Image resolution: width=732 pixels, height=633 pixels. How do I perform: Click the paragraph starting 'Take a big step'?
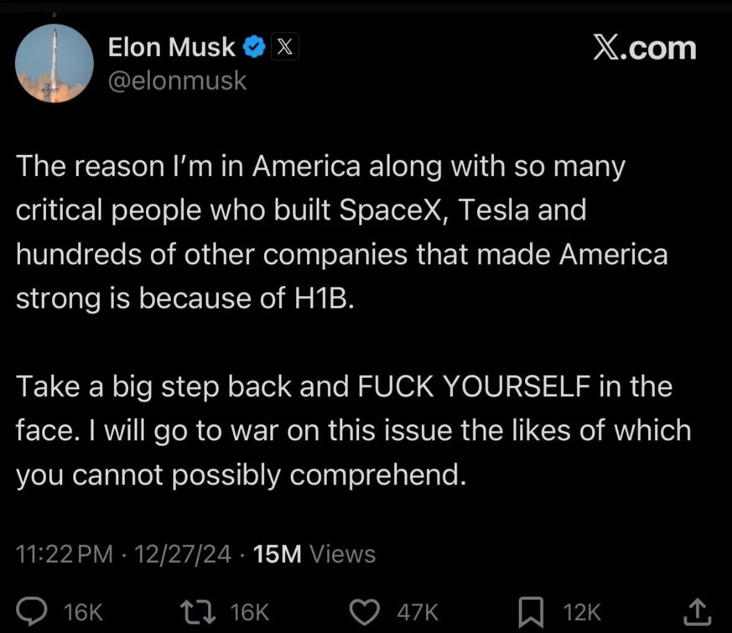click(354, 431)
